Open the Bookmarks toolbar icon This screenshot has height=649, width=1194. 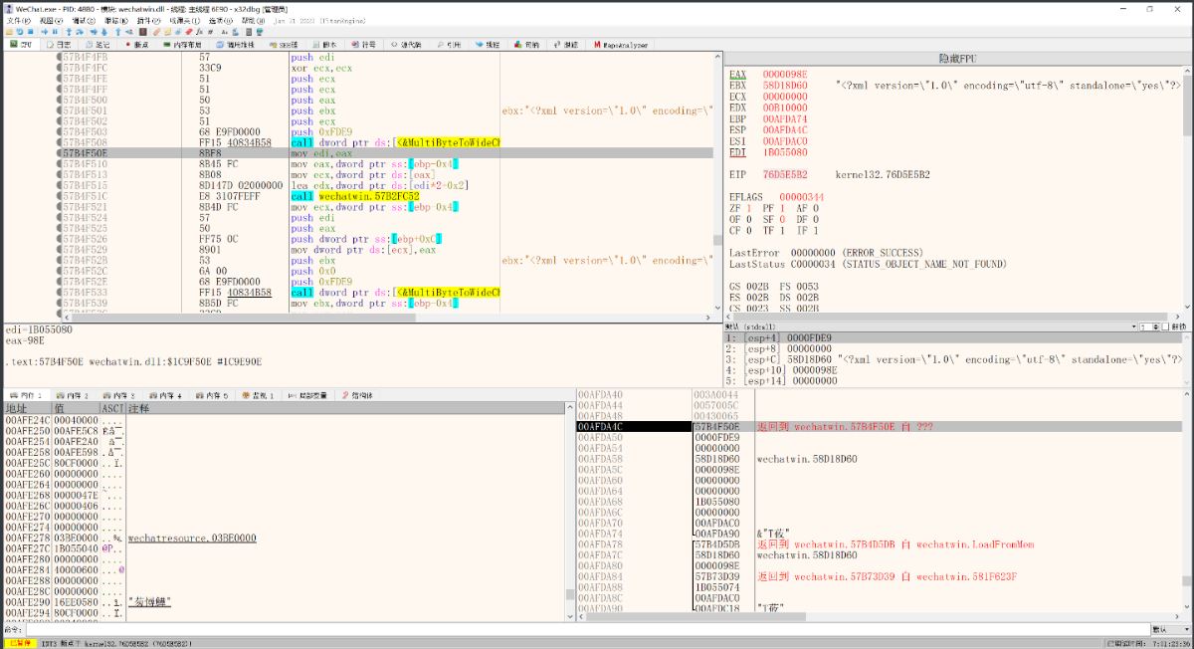pyautogui.click(x=190, y=32)
